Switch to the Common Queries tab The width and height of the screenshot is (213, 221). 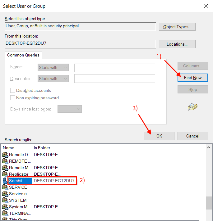[x=23, y=55]
